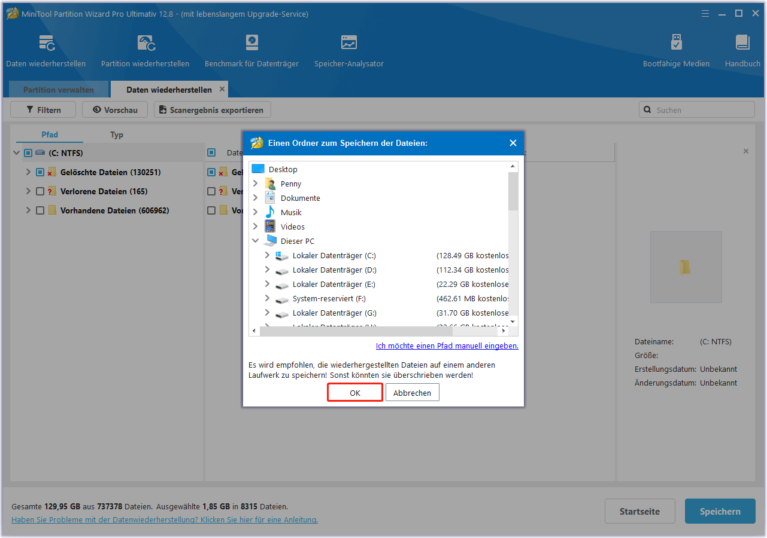Image resolution: width=767 pixels, height=538 pixels.
Task: Open the hamburger menu in title bar
Action: [x=705, y=13]
